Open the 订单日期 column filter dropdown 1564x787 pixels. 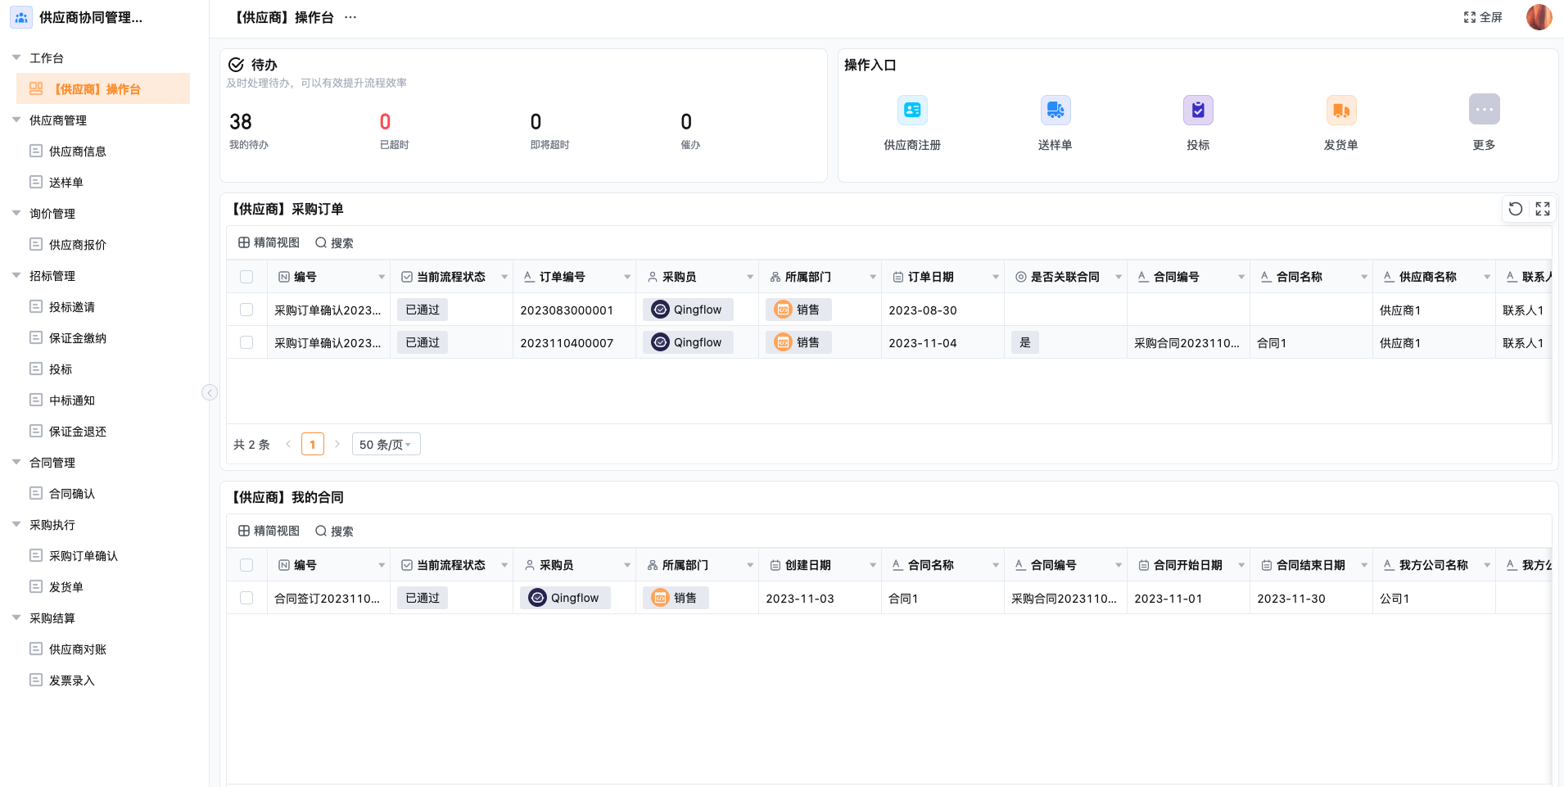[x=996, y=277]
